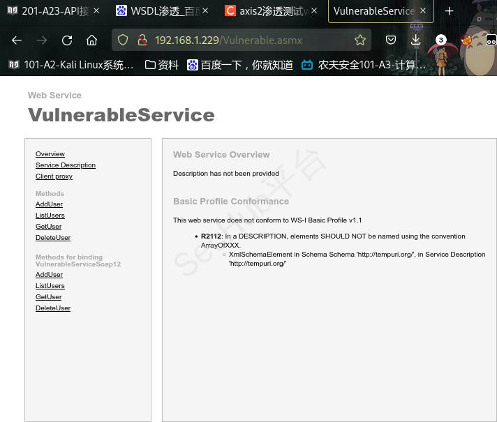497x422 pixels.
Task: Click the insecure connection lock icon
Action: click(141, 40)
